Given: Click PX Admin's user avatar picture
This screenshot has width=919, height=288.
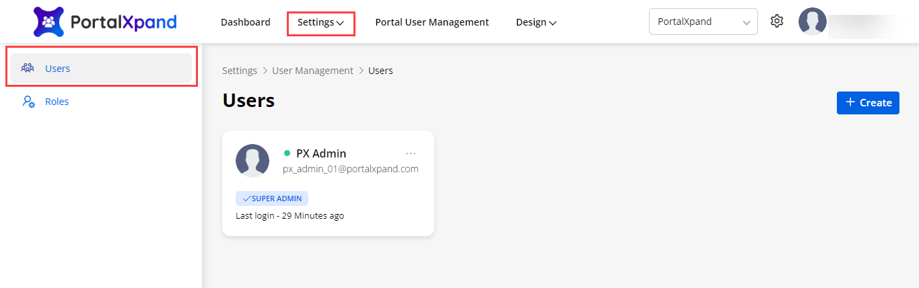Looking at the screenshot, I should click(x=252, y=161).
